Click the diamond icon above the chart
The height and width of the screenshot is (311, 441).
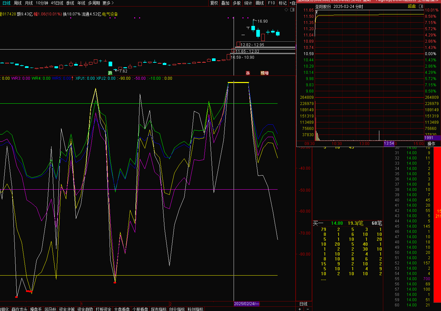(286, 10)
